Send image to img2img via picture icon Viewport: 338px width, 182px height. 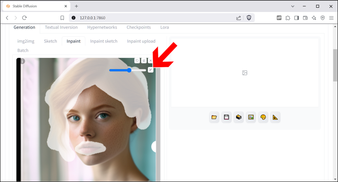coord(251,117)
